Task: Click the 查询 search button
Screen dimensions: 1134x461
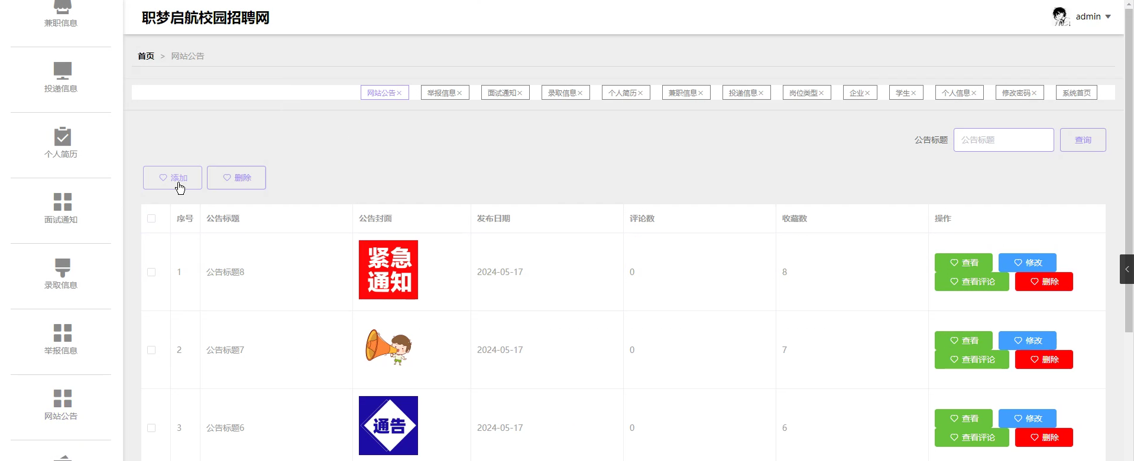Action: (1083, 140)
